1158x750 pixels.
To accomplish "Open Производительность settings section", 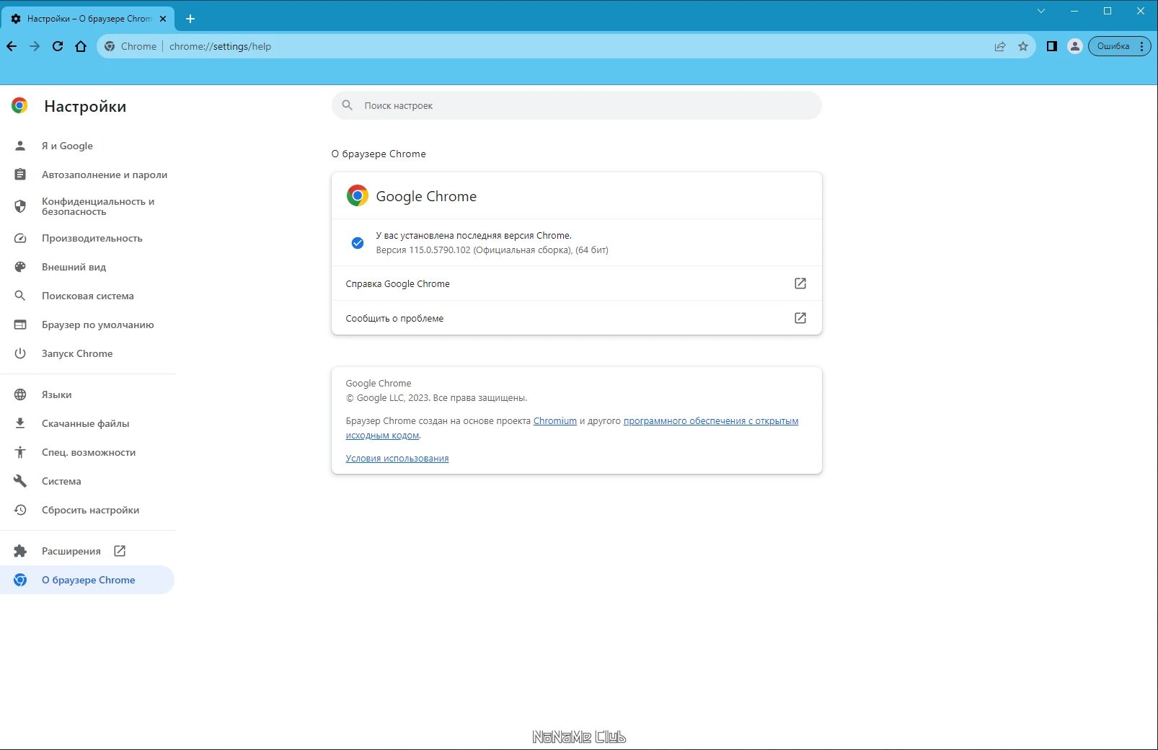I will [88, 238].
